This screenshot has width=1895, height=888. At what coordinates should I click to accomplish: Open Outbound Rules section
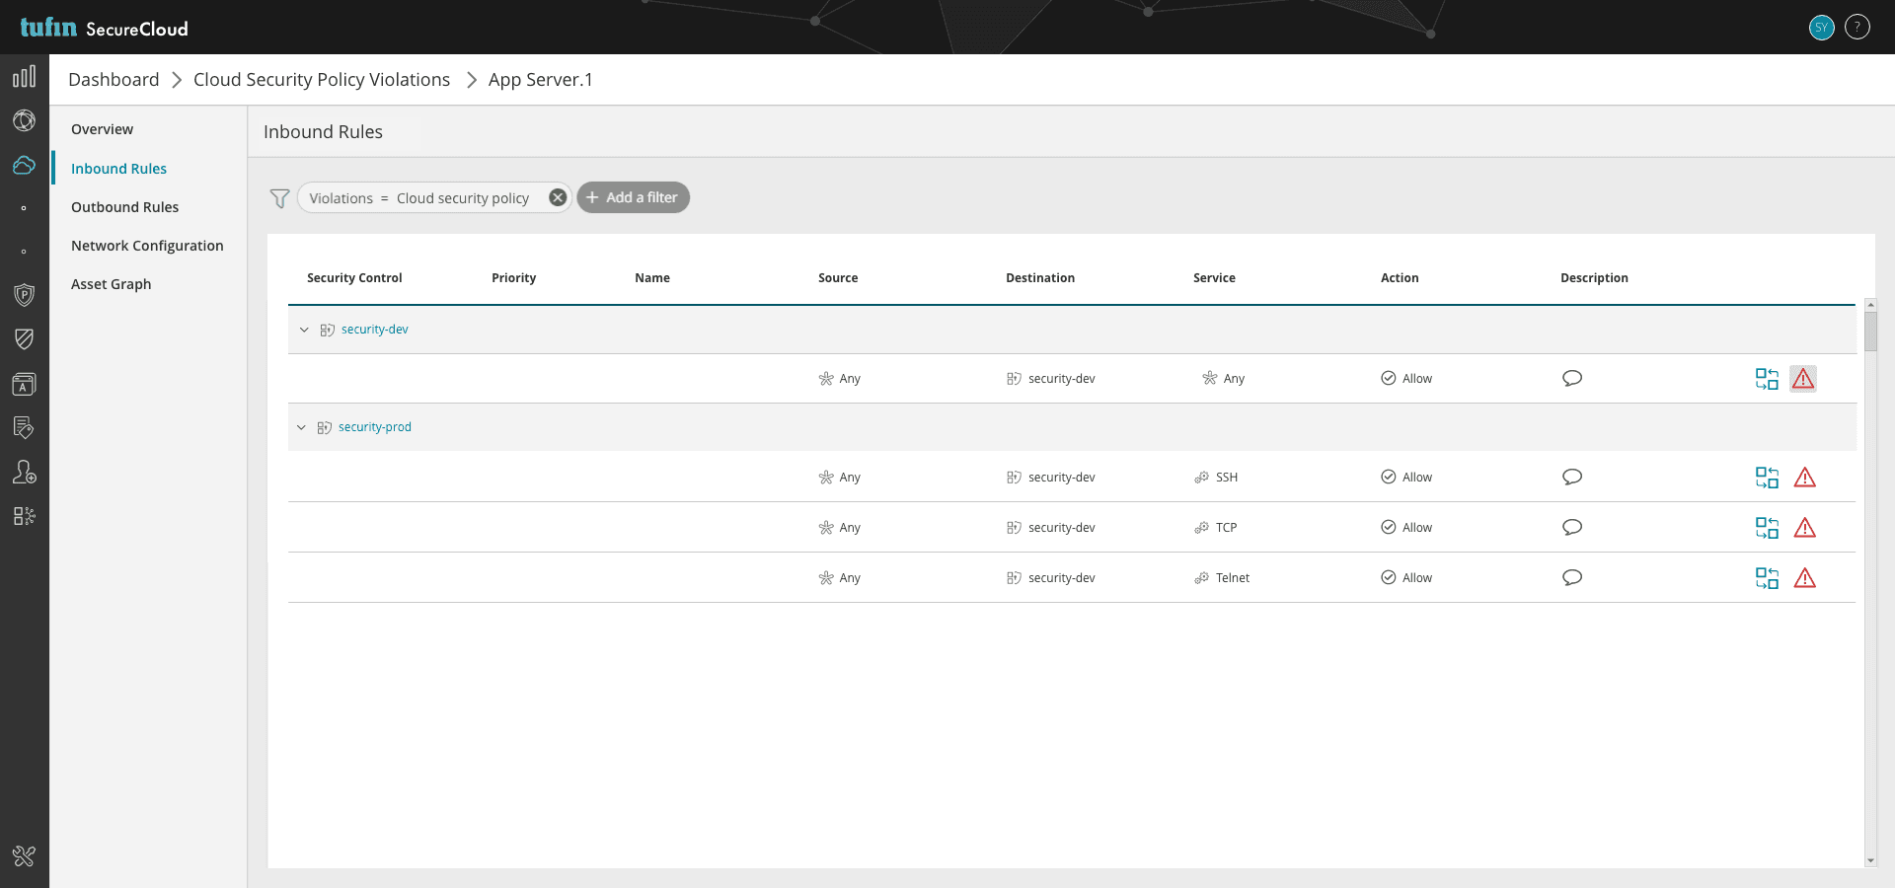click(x=124, y=207)
